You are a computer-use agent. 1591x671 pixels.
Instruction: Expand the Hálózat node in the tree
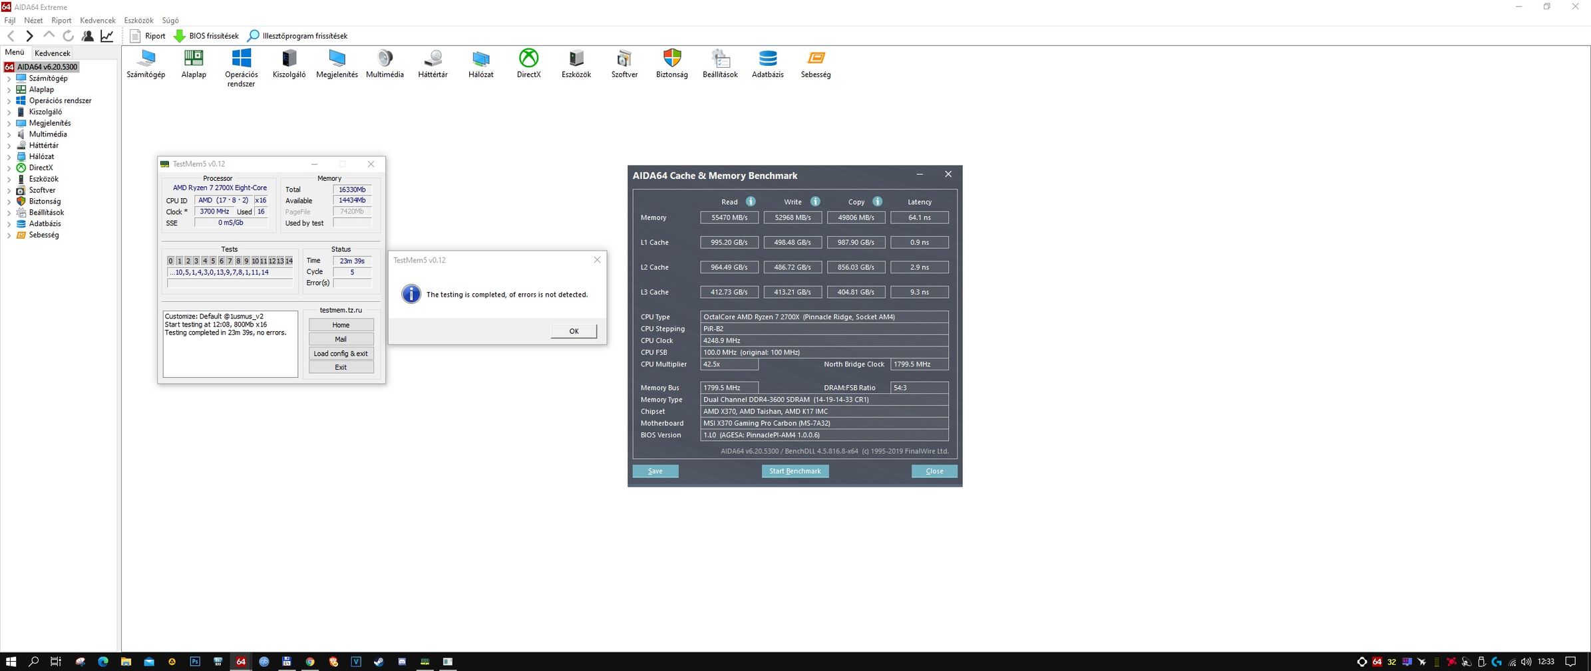pyautogui.click(x=9, y=157)
